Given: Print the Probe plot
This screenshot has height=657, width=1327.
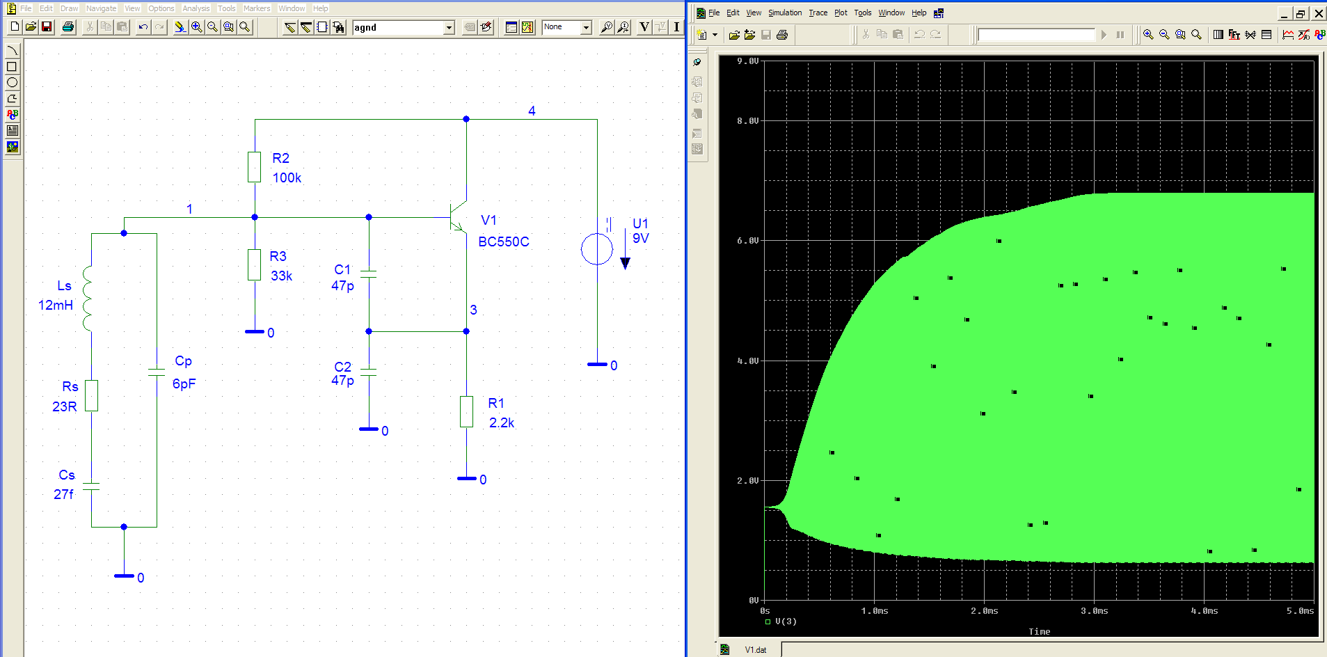Looking at the screenshot, I should 782,35.
